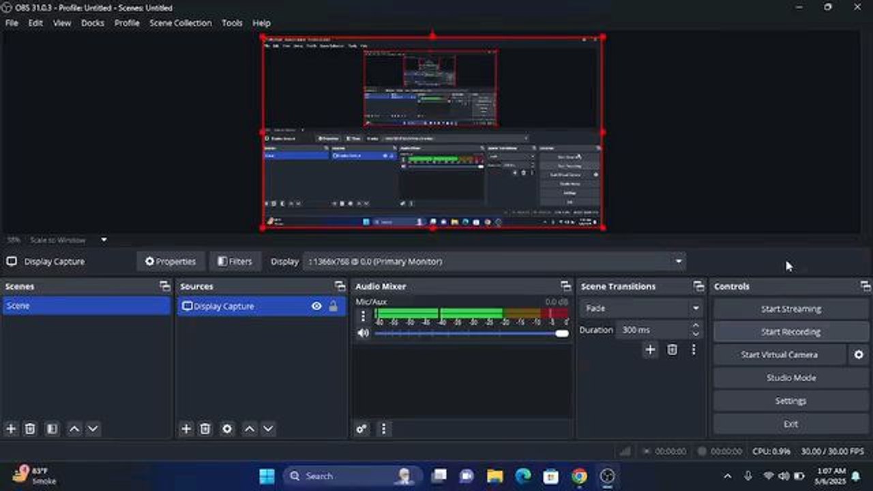Viewport: 873px width, 491px height.
Task: Open Audio Mixer bottom three-dot menu
Action: click(383, 429)
